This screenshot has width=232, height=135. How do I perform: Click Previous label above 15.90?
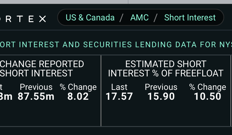(x=161, y=87)
